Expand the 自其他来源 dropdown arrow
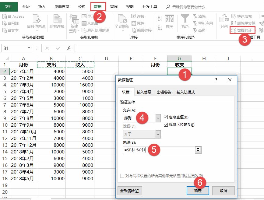Viewport: 264px width, 200px height. click(37, 31)
